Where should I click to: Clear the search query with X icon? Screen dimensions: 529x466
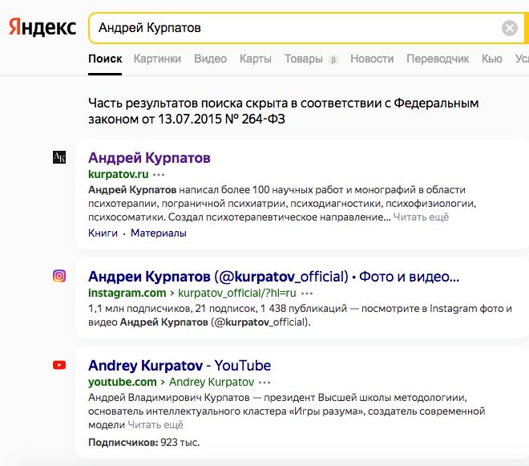point(510,29)
